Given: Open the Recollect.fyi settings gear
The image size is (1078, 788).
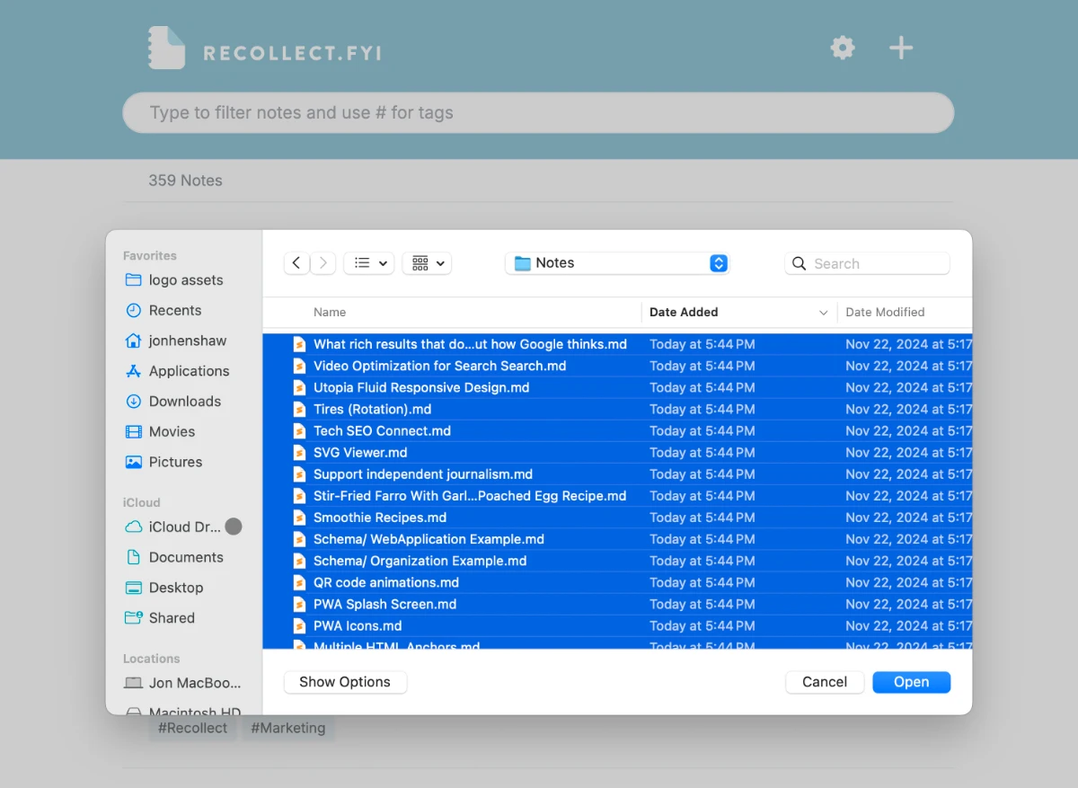Looking at the screenshot, I should pos(842,48).
